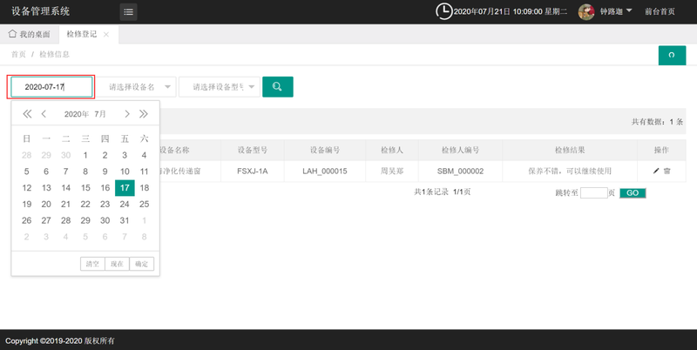Open the 请选择设备型号 dropdown
This screenshot has width=697, height=350.
pos(220,86)
